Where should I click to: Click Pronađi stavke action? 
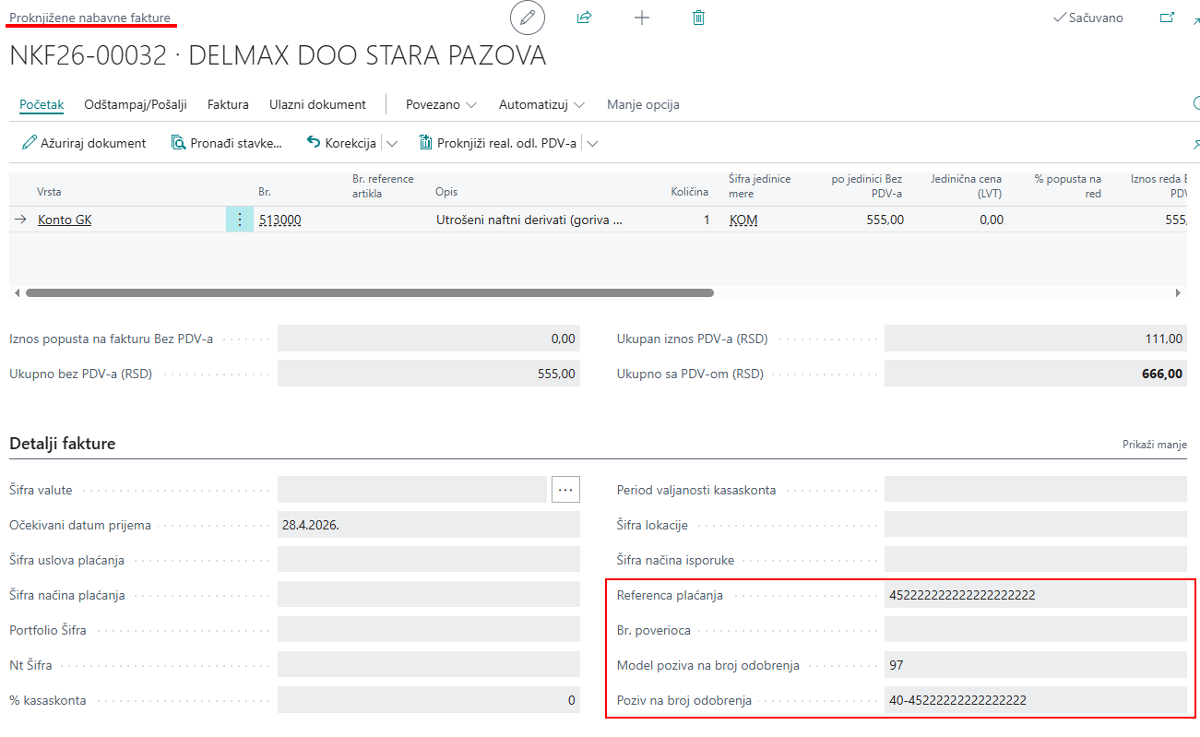(227, 143)
